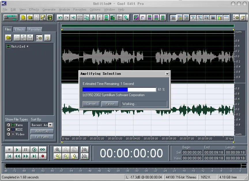The image size is (249, 181).
Task: Stop playback with the square Stop button
Action: (9, 149)
